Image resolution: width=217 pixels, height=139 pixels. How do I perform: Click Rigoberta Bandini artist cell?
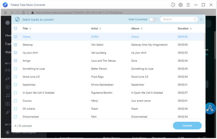point(102,93)
